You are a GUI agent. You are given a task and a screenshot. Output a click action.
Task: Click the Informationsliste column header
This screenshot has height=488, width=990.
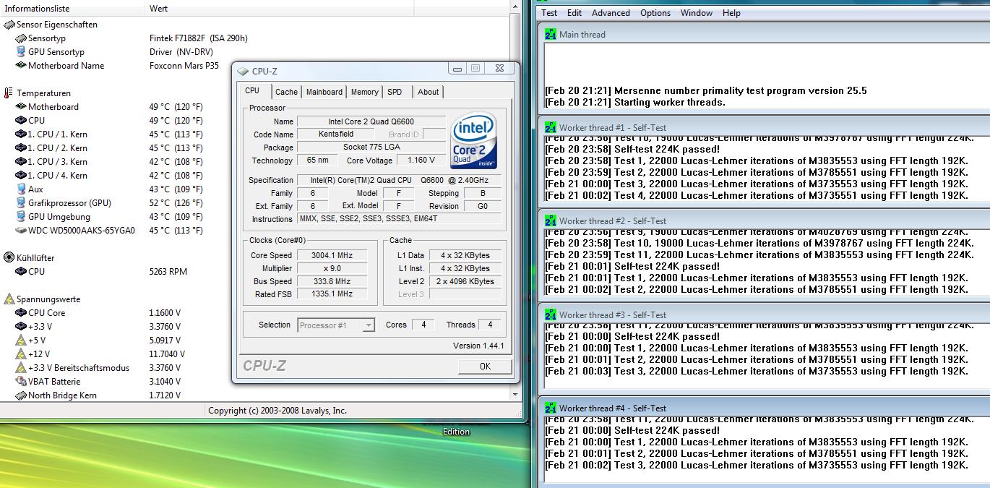pos(72,9)
